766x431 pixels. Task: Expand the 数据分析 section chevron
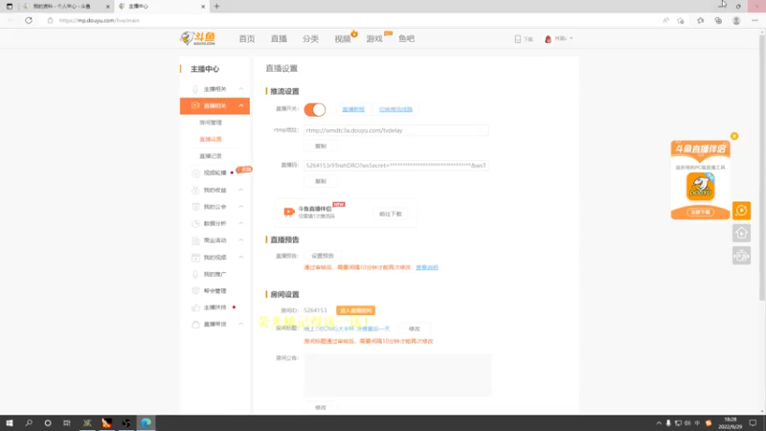click(x=241, y=223)
